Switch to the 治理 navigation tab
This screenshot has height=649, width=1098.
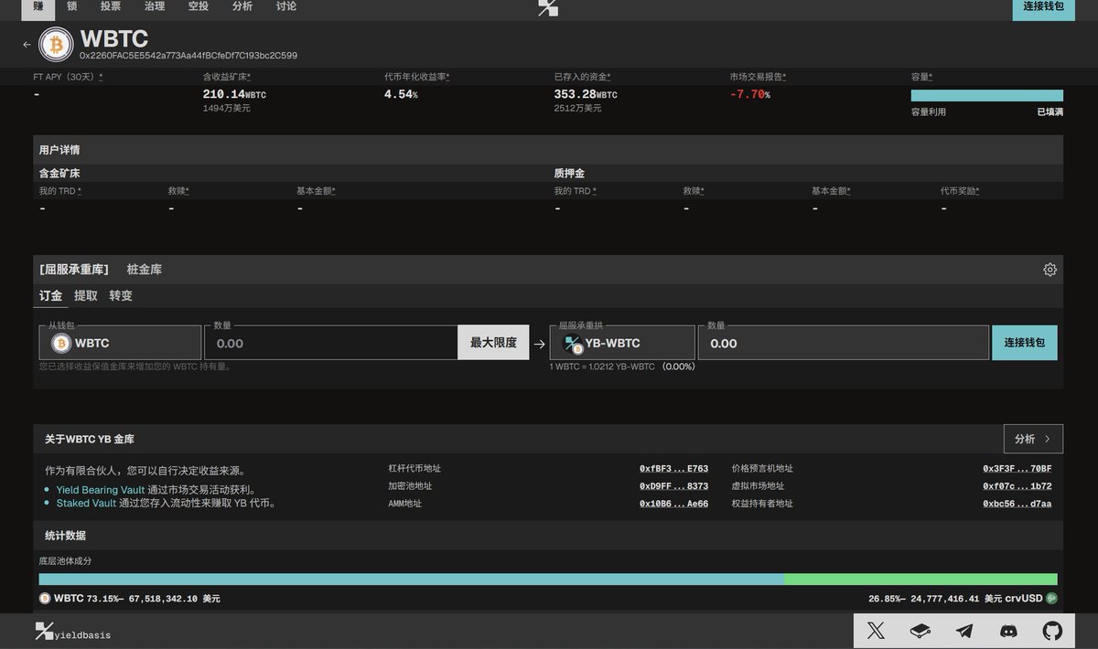pos(155,6)
